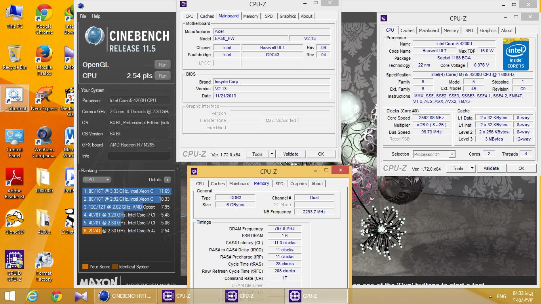Open Memory tab in the CPU CPU-Z window
Screen dimensions: 541x304
click(x=451, y=30)
